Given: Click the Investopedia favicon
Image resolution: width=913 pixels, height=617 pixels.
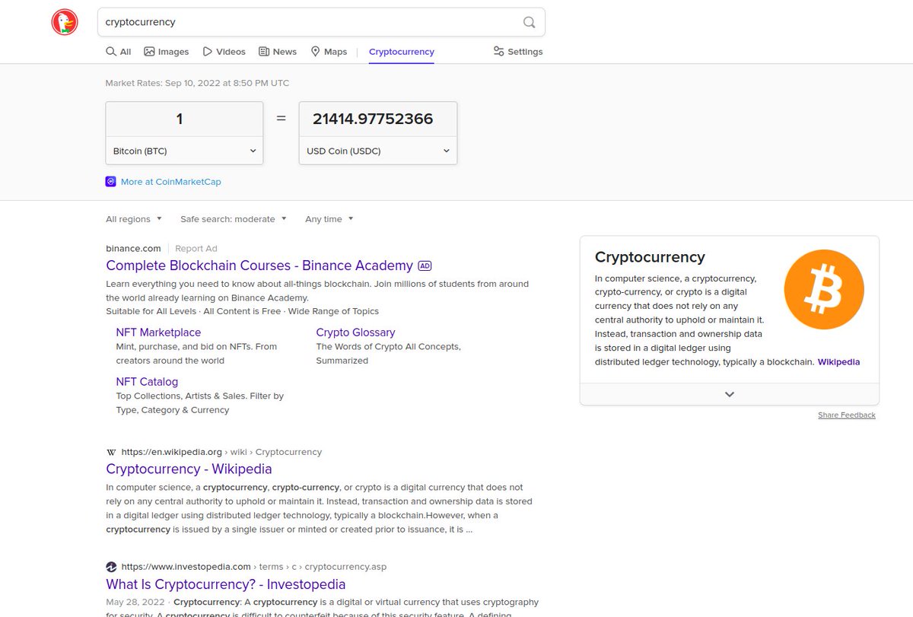Looking at the screenshot, I should pos(111,567).
